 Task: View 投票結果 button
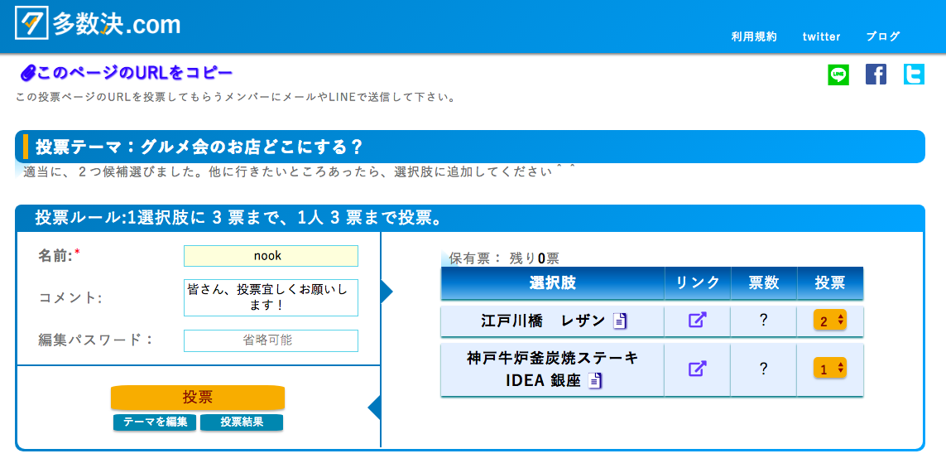242,422
